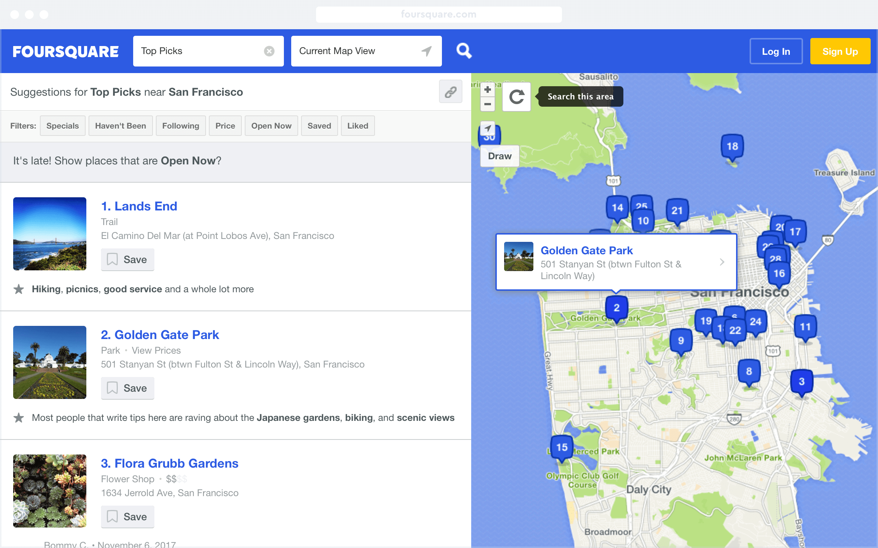
Task: Click the Current Map View location field
Action: [367, 51]
